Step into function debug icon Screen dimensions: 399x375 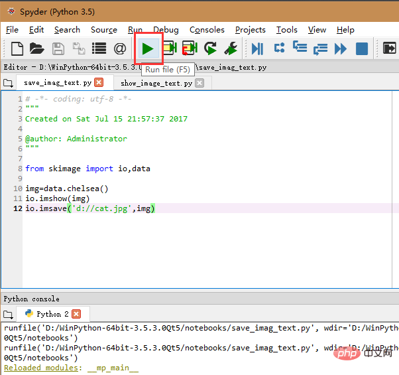click(x=300, y=46)
